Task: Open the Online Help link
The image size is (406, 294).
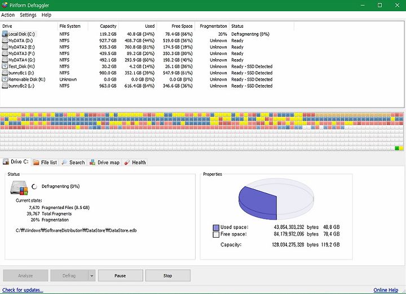Action: (386, 290)
